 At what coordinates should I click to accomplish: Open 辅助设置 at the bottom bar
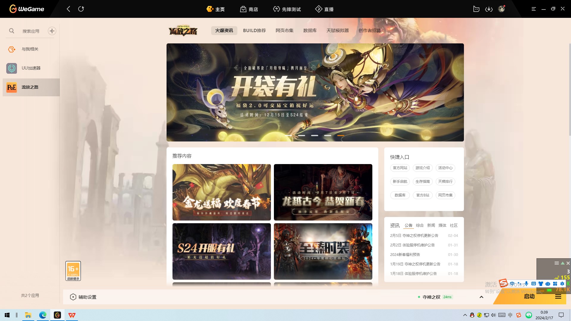pos(83,297)
